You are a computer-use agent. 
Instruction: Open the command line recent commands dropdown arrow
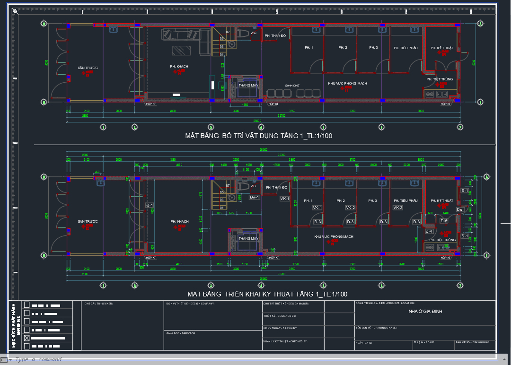pyautogui.click(x=10, y=360)
